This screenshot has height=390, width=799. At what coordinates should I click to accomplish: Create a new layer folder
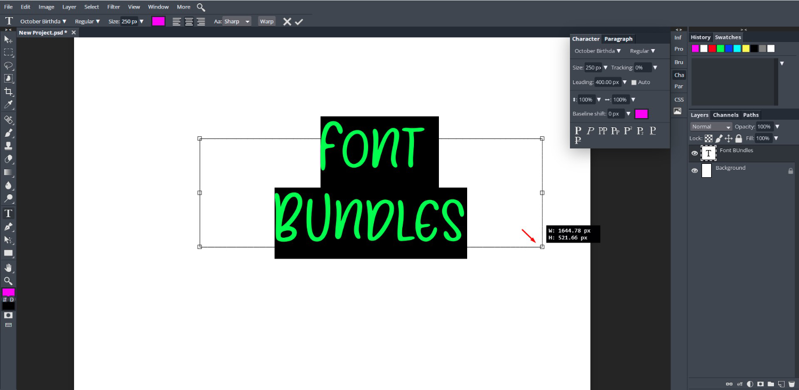[771, 384]
